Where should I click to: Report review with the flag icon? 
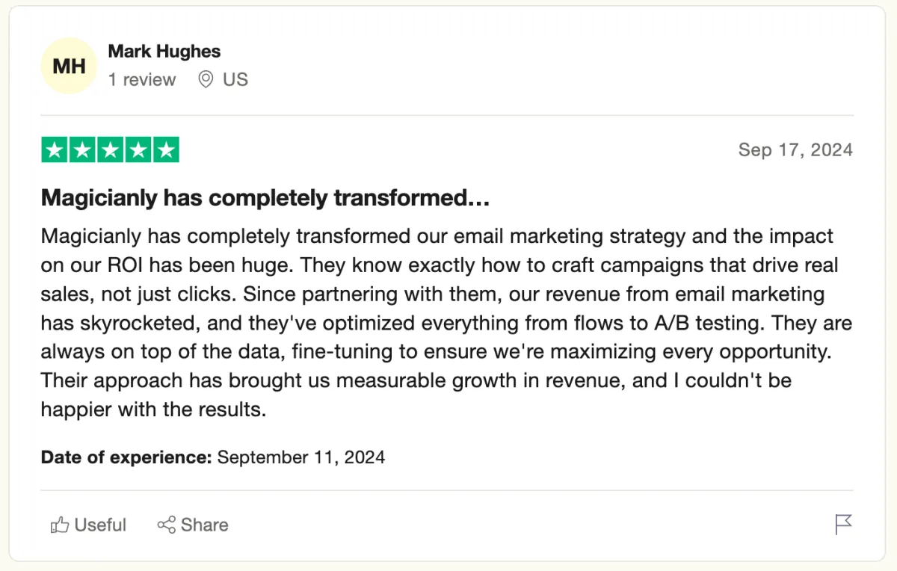point(843,525)
